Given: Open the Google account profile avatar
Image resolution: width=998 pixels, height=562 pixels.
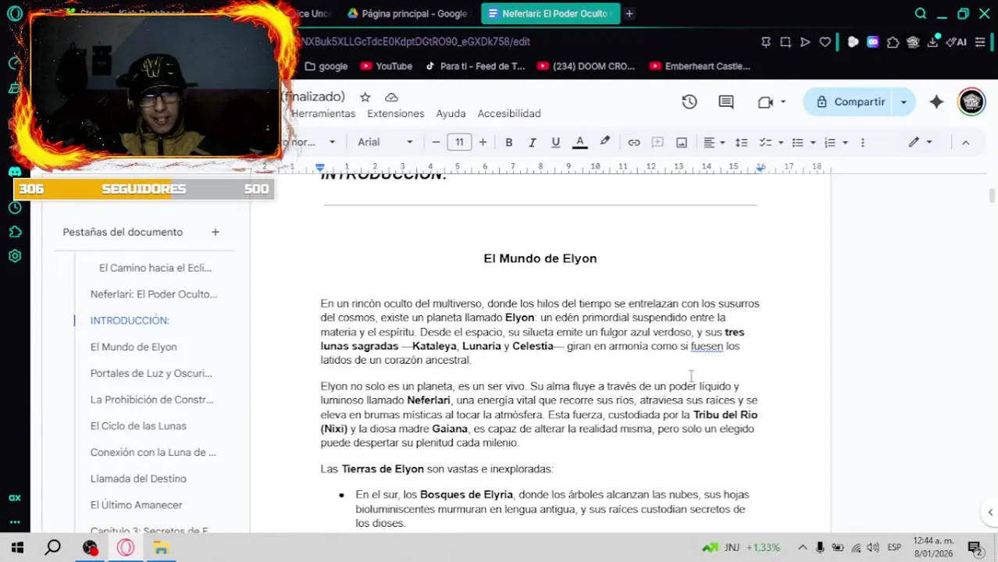Looking at the screenshot, I should click(971, 101).
